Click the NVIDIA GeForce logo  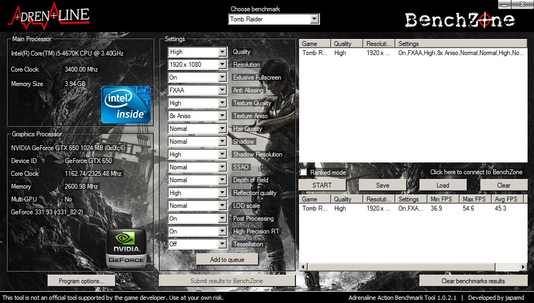point(126,248)
